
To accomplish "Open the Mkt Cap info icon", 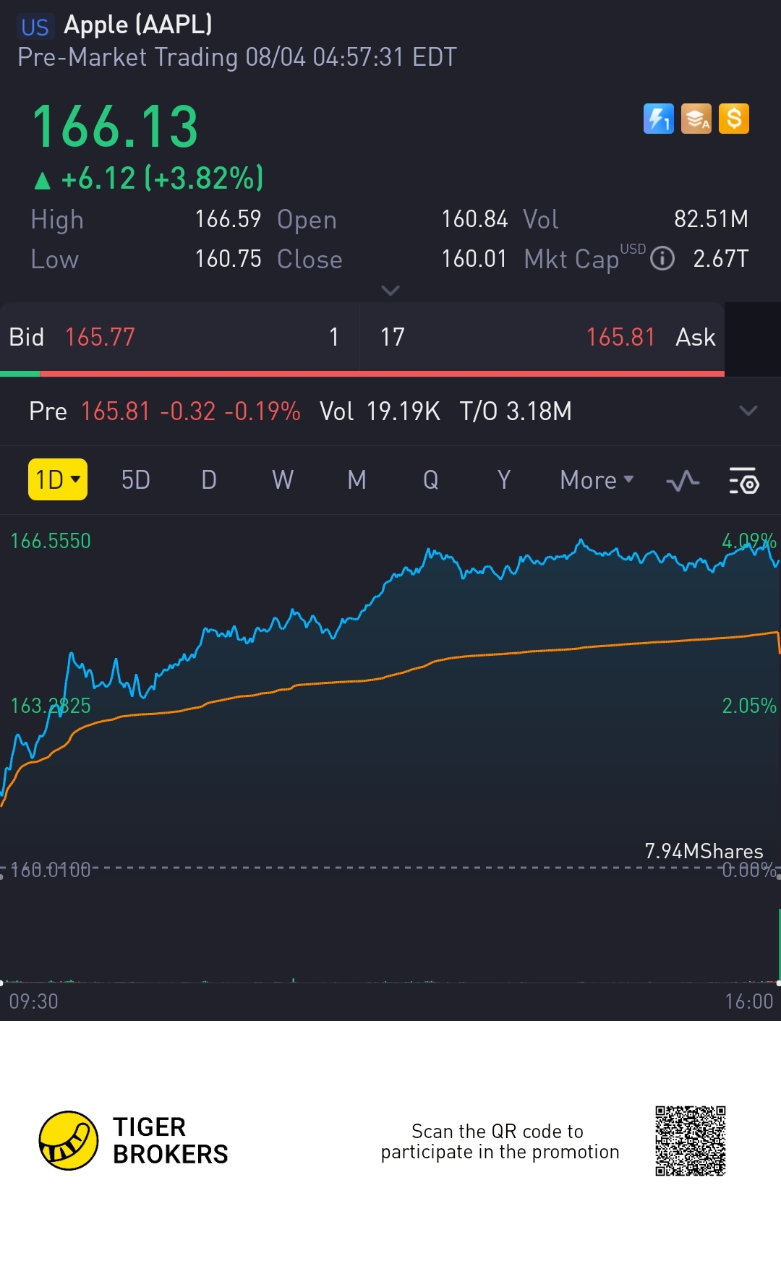I will 662,258.
